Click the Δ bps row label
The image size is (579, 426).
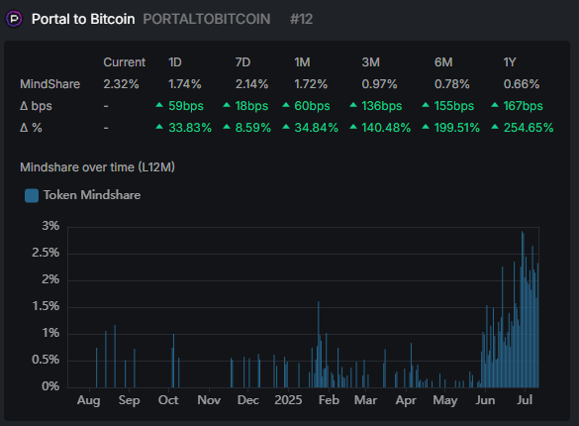[36, 106]
